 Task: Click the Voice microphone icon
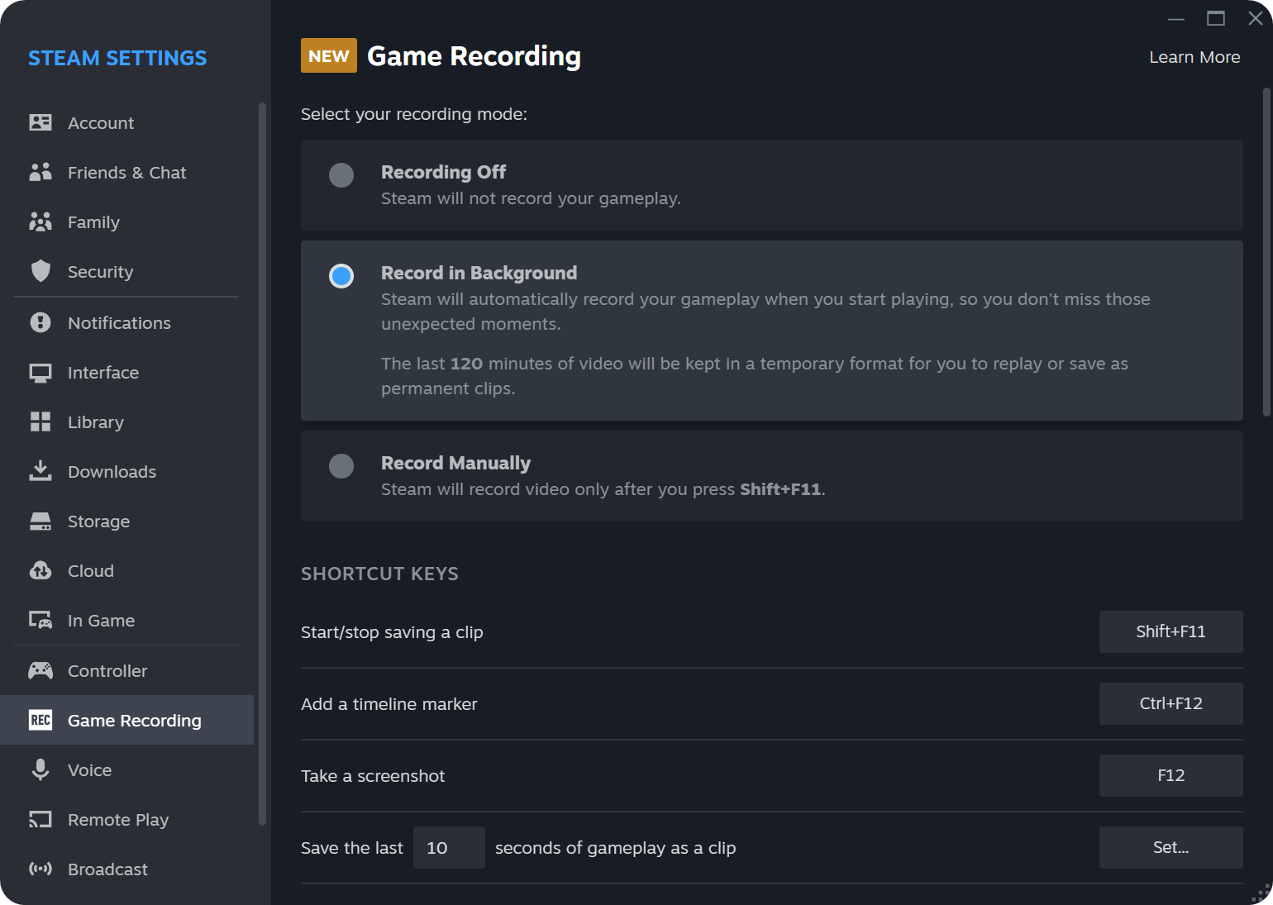(x=40, y=769)
